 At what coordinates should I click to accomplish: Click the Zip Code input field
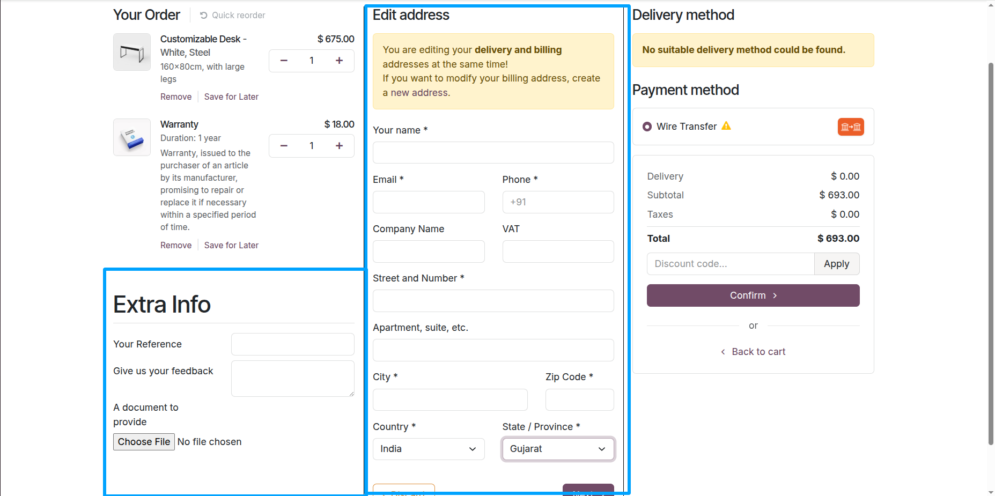coord(580,399)
